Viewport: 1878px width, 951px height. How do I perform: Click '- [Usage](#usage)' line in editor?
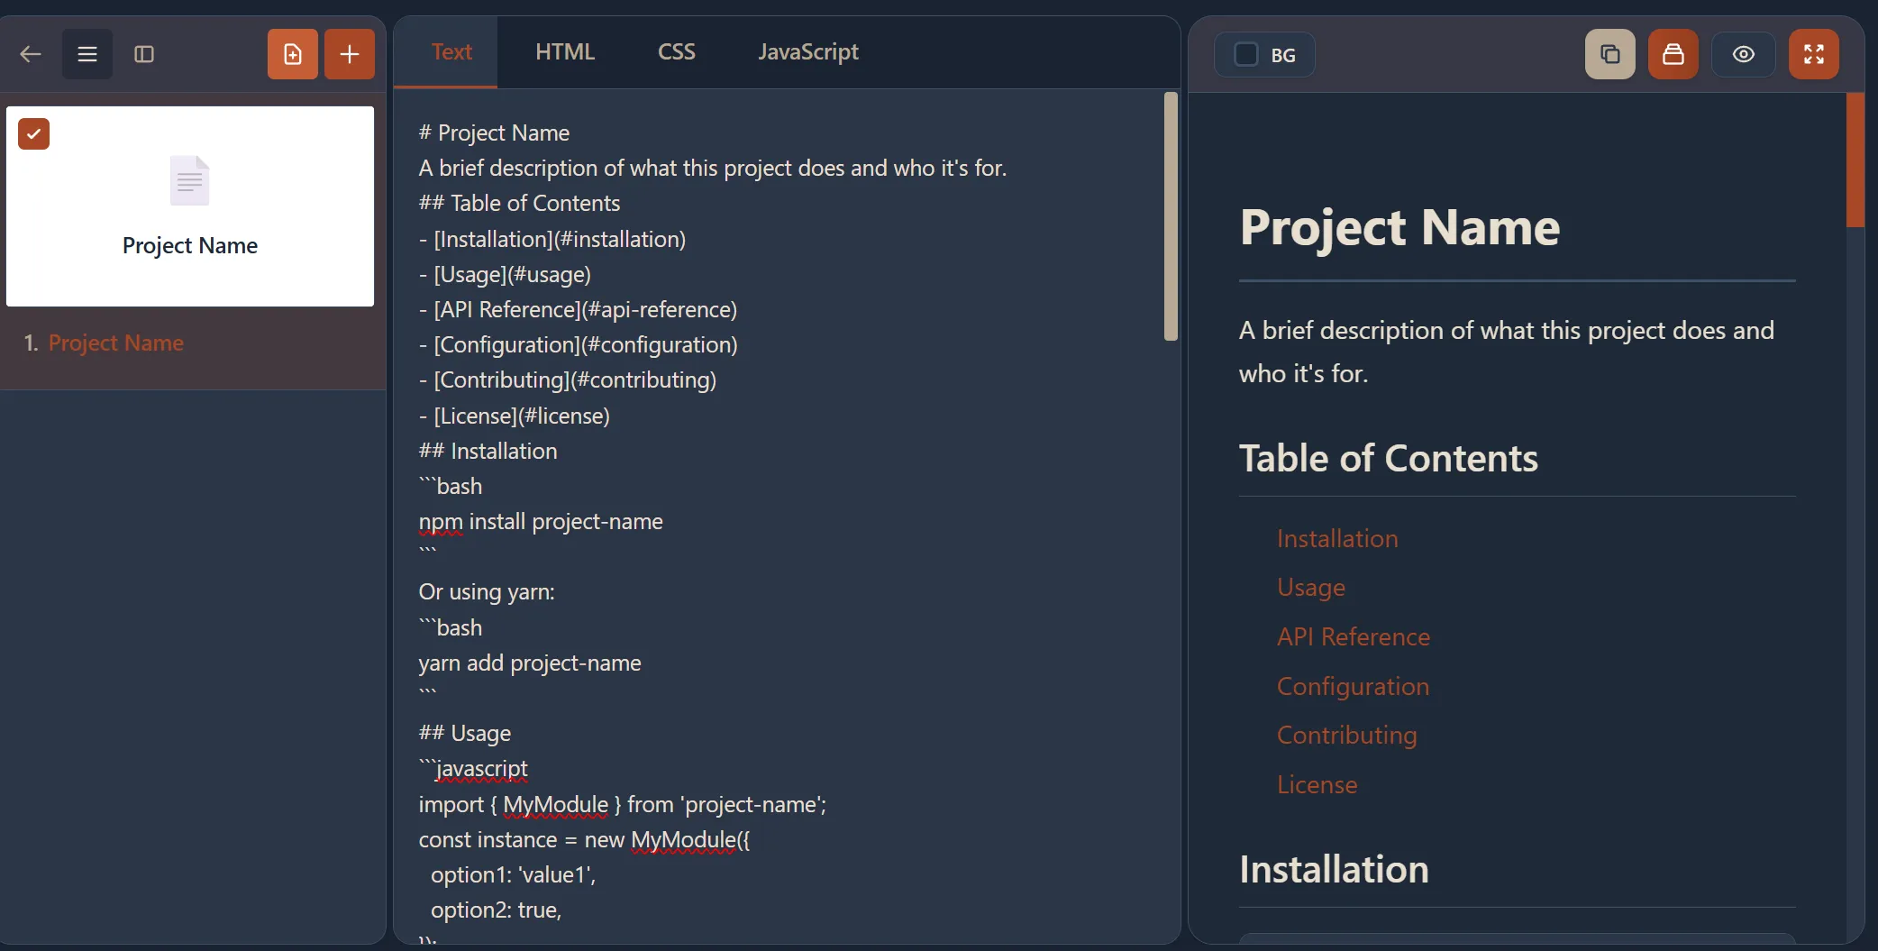(505, 274)
